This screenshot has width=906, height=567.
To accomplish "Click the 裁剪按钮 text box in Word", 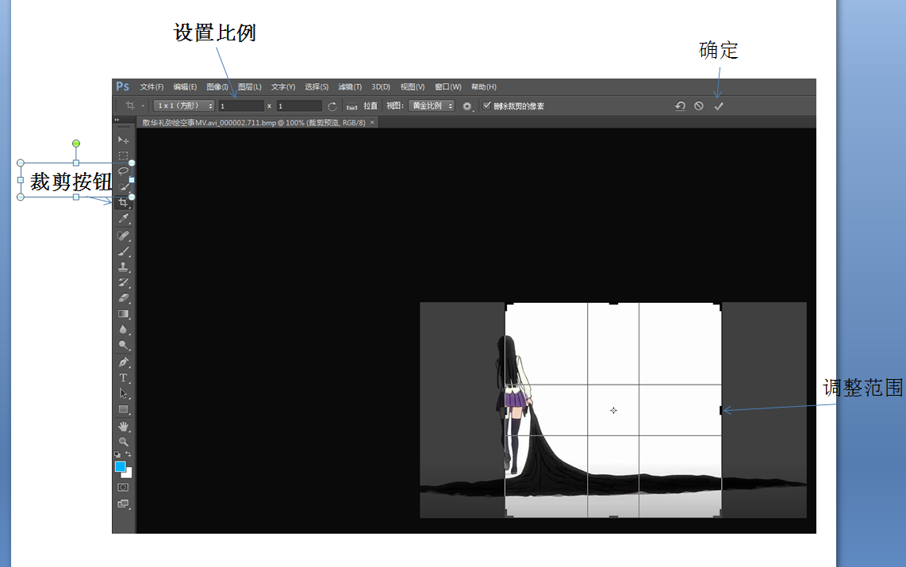I will 75,180.
